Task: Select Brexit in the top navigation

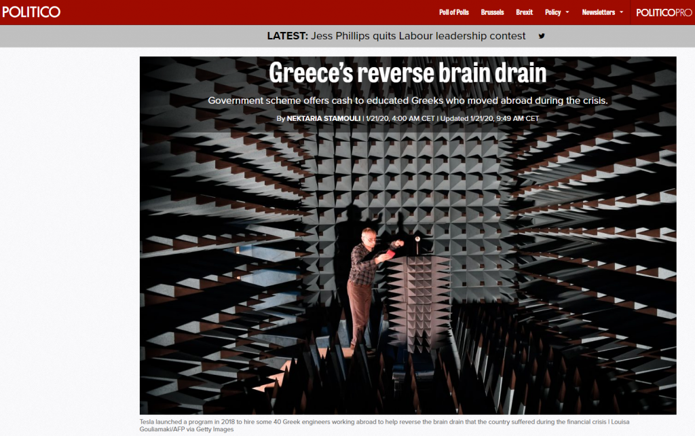Action: 524,12
